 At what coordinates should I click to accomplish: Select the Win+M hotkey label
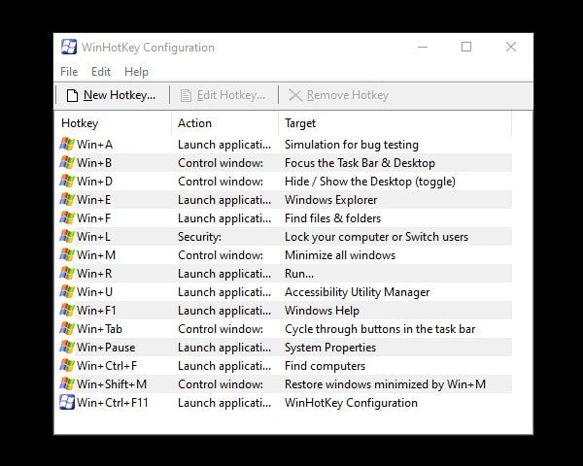click(x=96, y=255)
